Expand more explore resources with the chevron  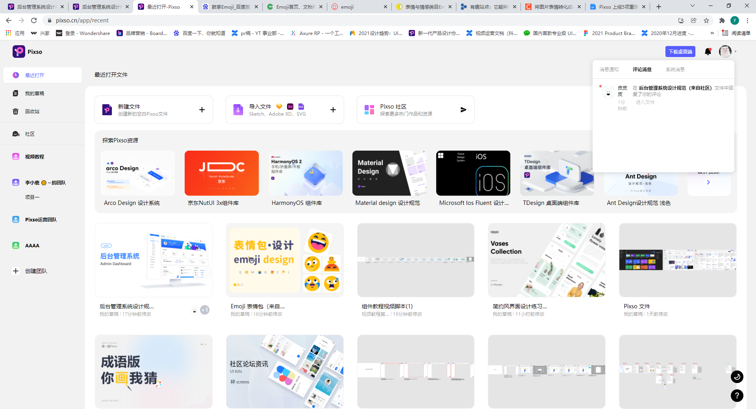pyautogui.click(x=708, y=182)
